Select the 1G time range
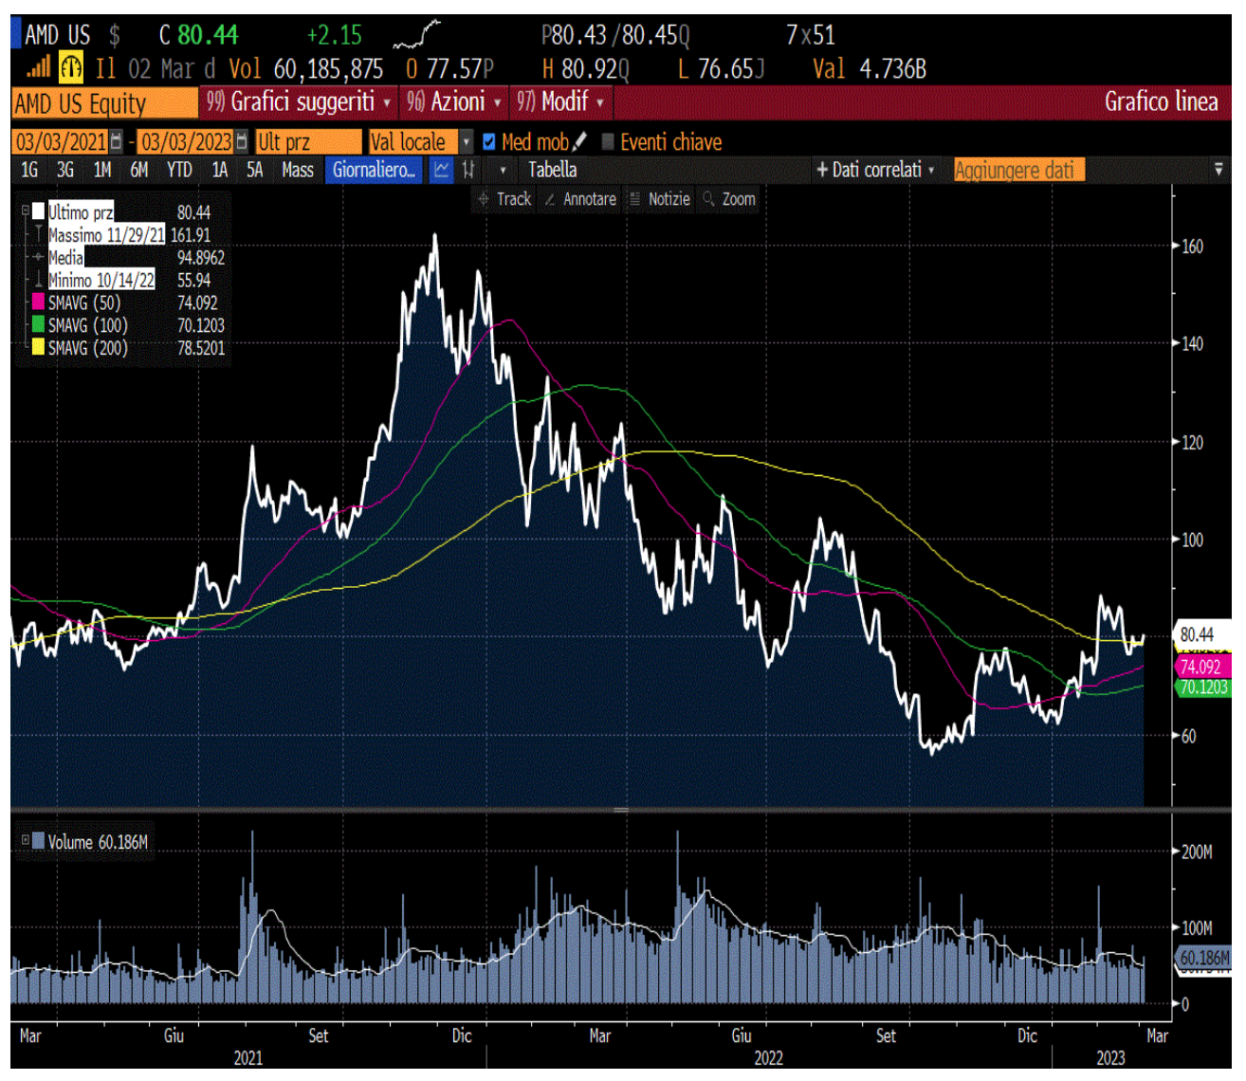Screen dimensions: 1246x1081 pos(29,171)
